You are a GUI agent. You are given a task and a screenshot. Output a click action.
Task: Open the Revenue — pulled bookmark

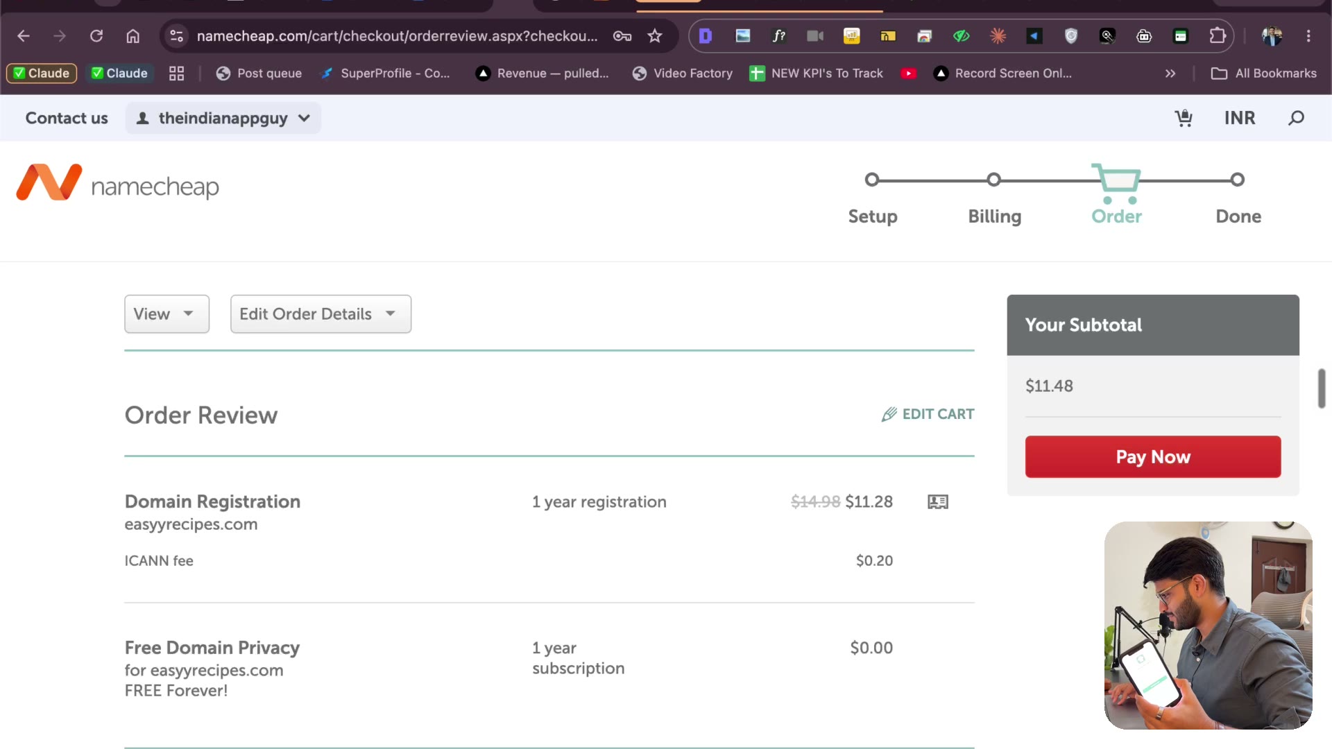pos(542,74)
